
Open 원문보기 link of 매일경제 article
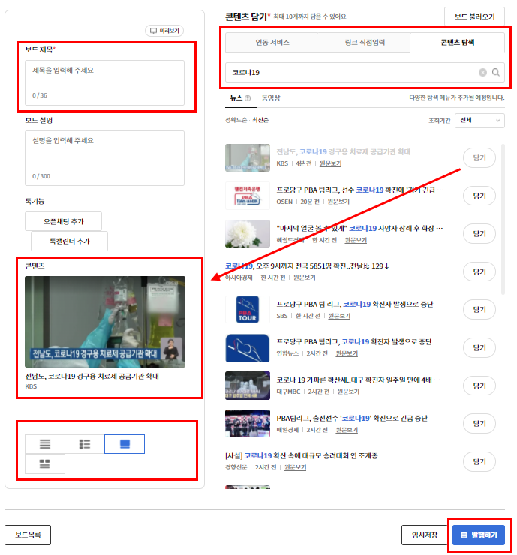point(347,430)
